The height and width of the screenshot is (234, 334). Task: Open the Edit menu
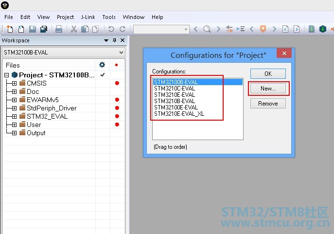[x=25, y=17]
